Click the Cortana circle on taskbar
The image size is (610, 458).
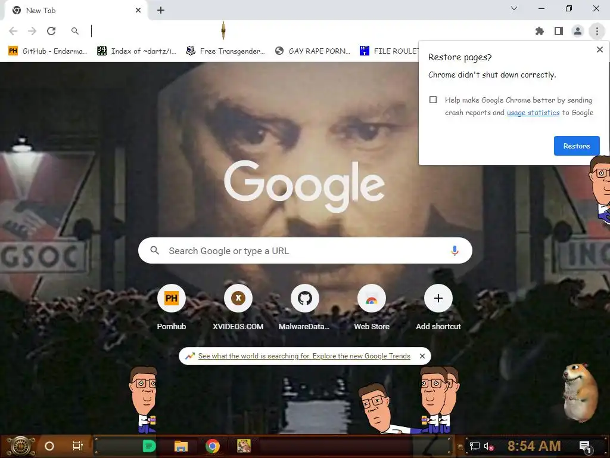[49, 446]
